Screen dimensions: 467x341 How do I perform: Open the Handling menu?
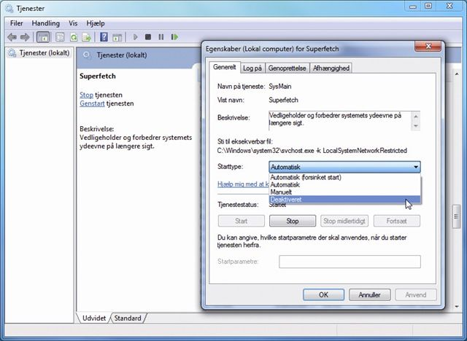(46, 23)
